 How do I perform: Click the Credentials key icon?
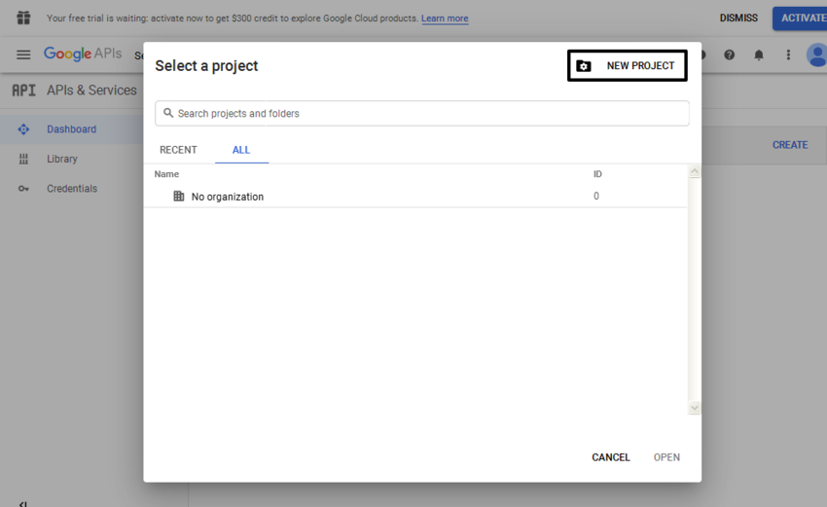[x=23, y=189]
